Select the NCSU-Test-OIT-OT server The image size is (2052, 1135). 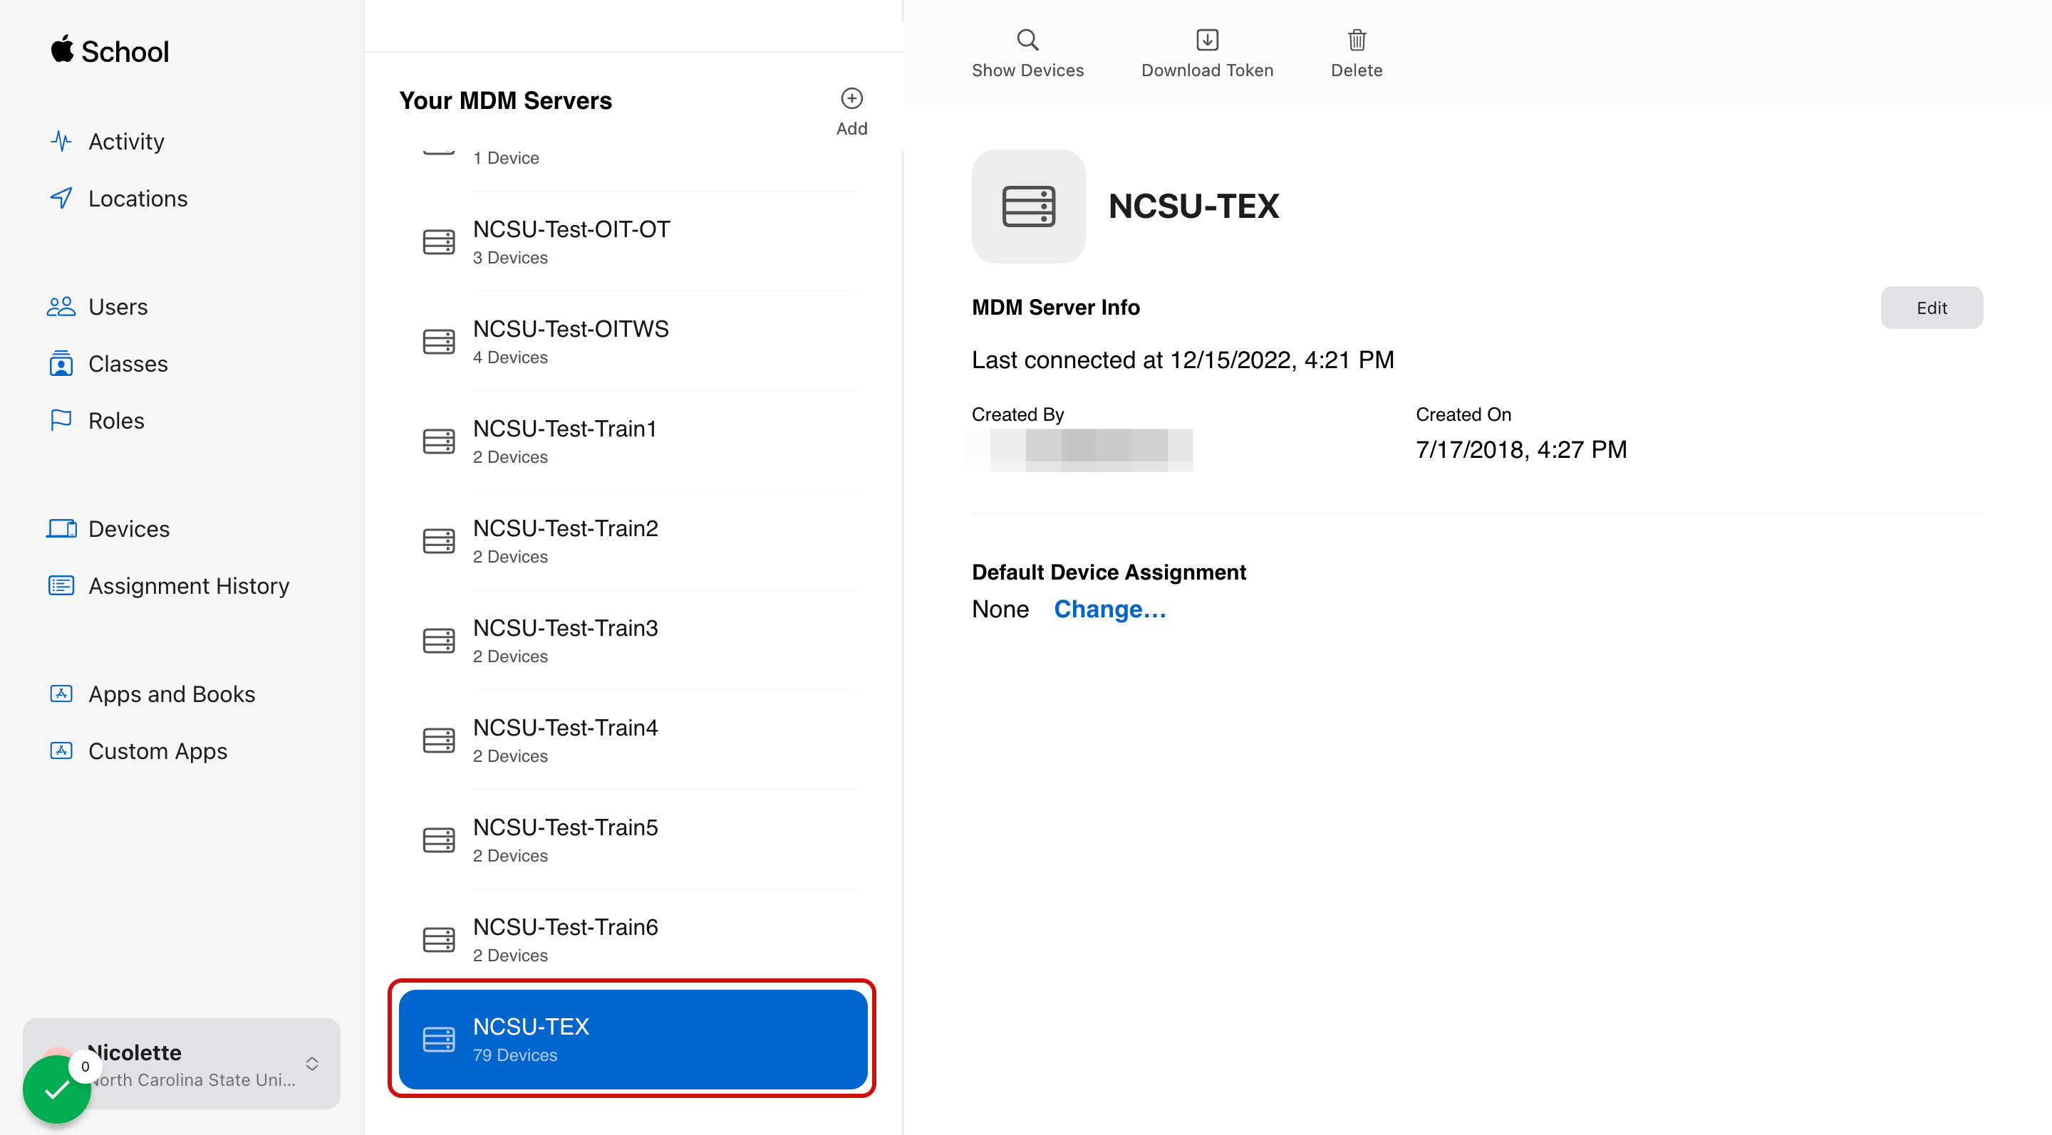click(x=633, y=242)
